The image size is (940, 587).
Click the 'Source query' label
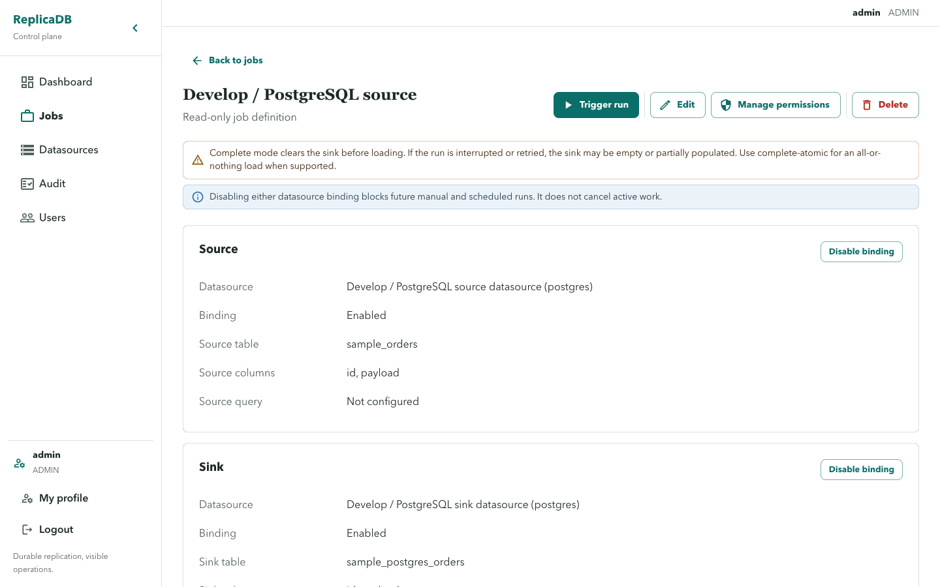click(x=230, y=402)
